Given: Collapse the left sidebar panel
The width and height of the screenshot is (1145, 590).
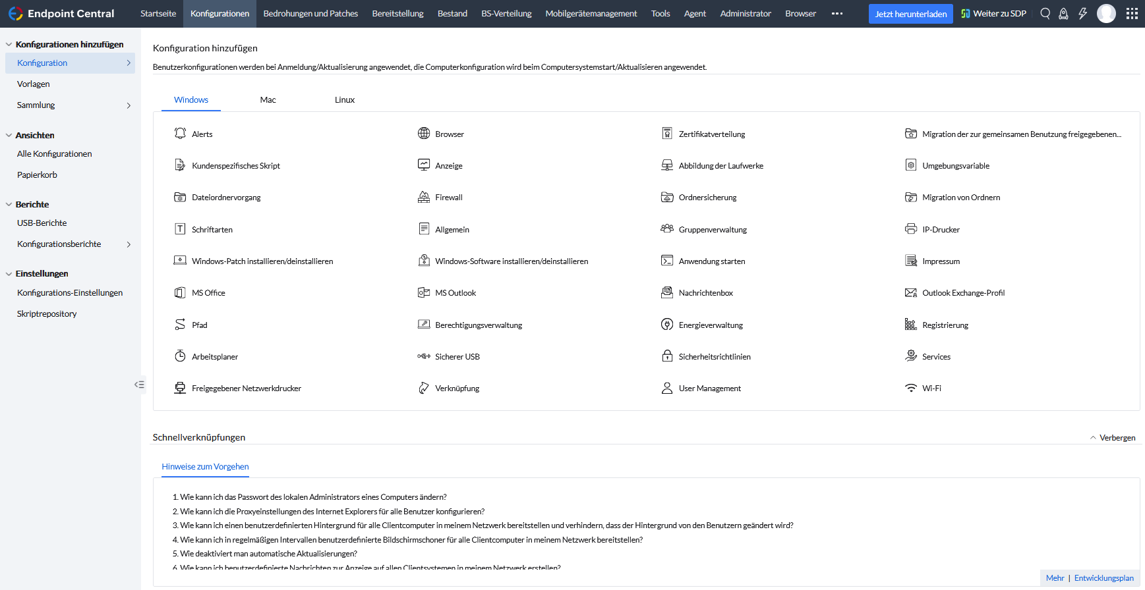Looking at the screenshot, I should coord(139,385).
